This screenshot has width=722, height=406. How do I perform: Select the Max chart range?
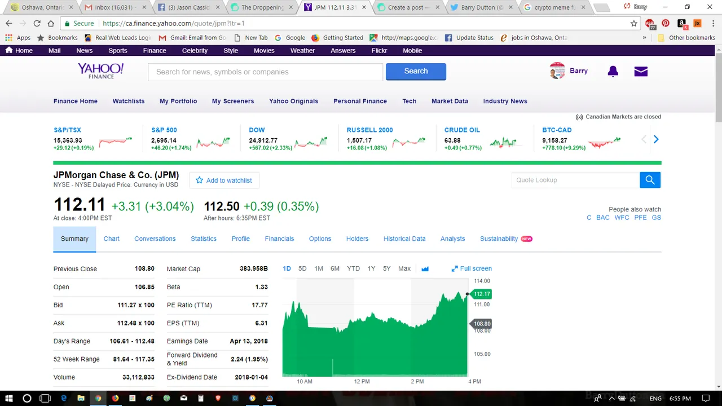404,268
